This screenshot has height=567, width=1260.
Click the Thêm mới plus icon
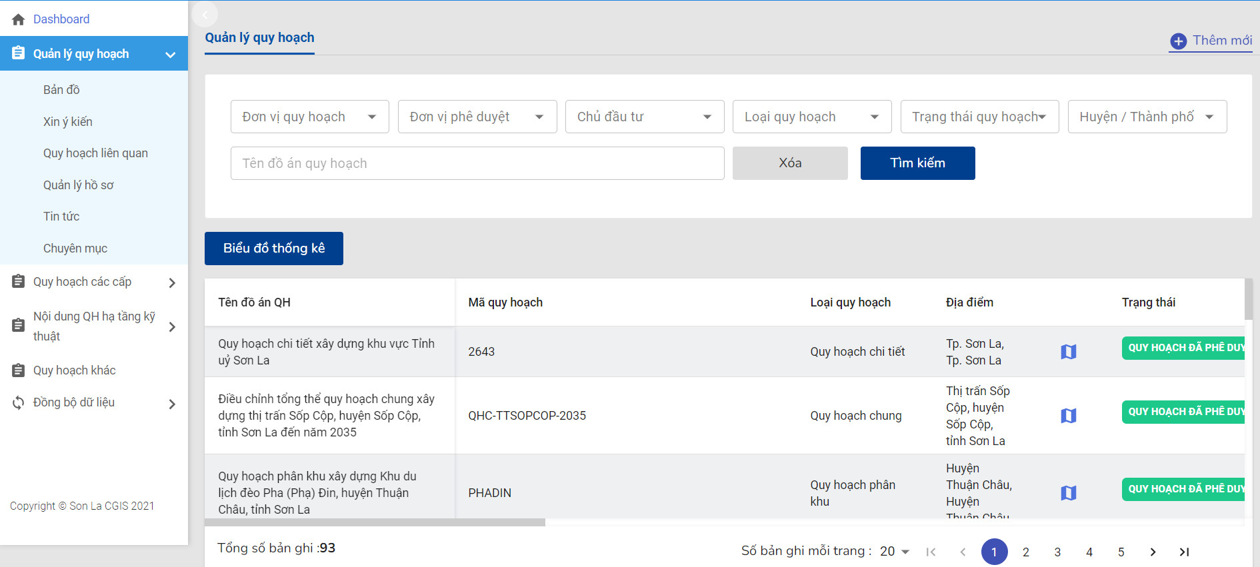point(1178,41)
